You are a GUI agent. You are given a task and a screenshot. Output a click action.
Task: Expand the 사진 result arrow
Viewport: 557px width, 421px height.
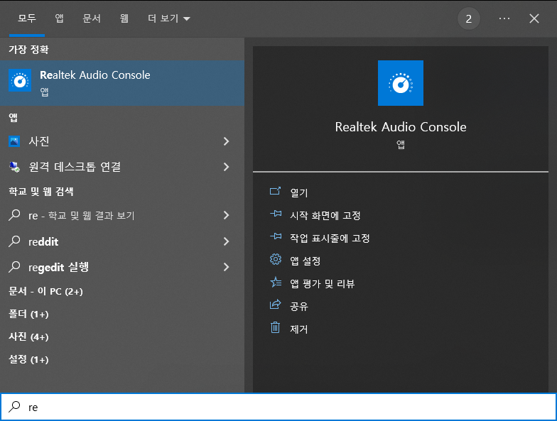click(226, 141)
